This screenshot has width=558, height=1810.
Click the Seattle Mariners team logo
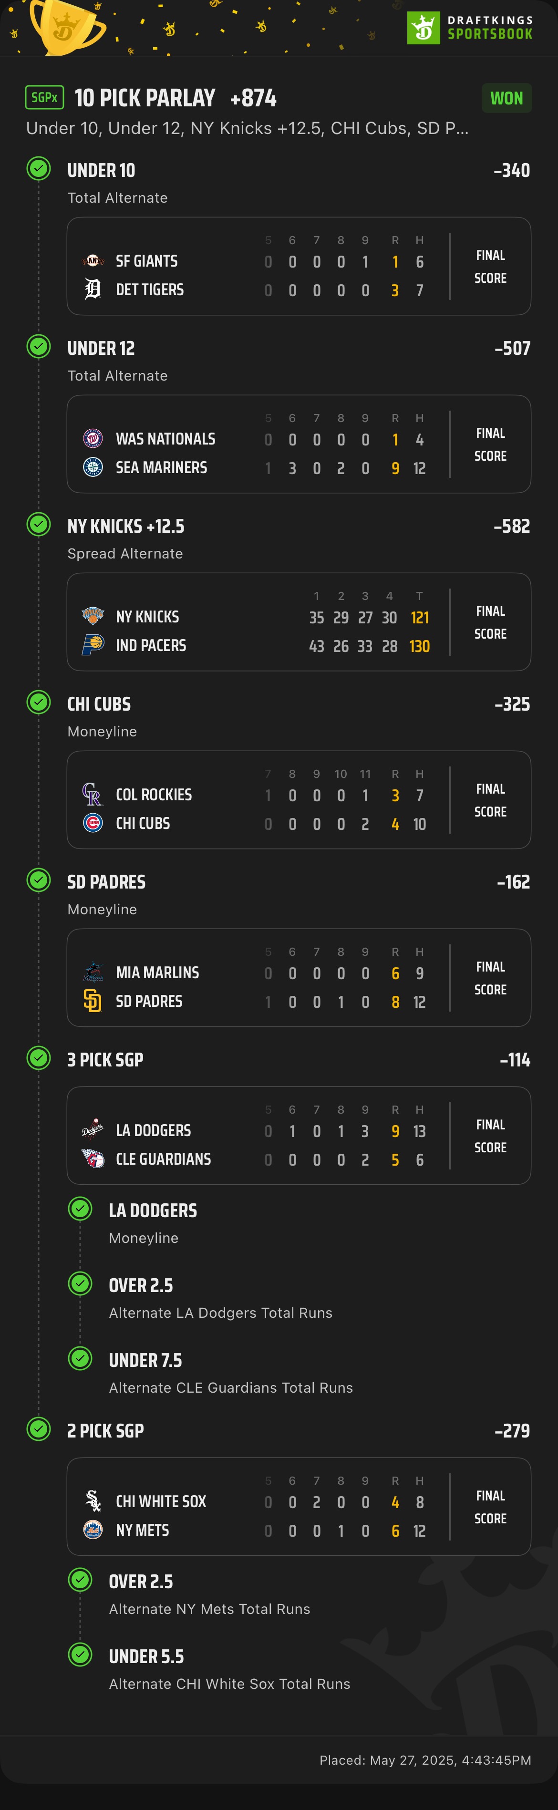[x=93, y=467]
